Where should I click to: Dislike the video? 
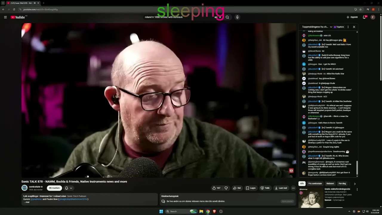[226, 188]
